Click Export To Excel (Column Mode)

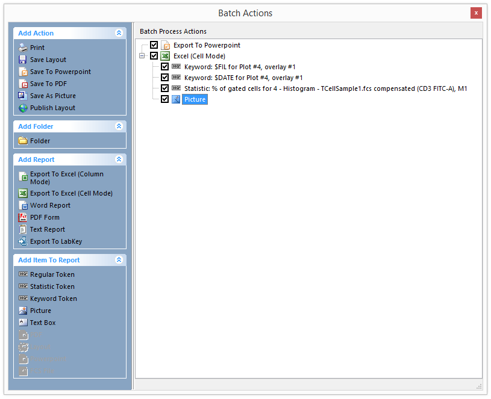coord(66,178)
